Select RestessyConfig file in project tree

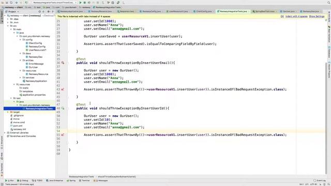[x=36, y=47]
